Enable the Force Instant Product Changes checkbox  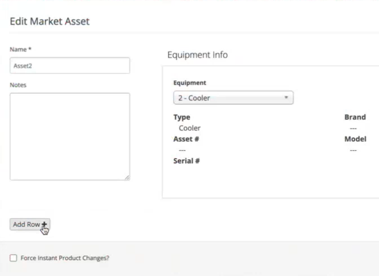tap(14, 258)
